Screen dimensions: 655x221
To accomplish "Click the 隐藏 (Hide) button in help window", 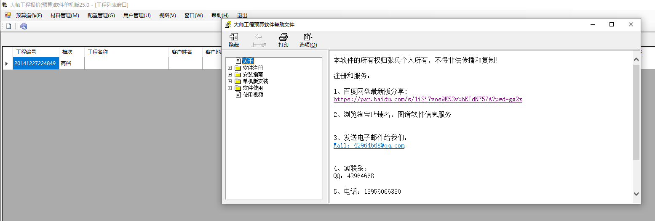I will 234,40.
